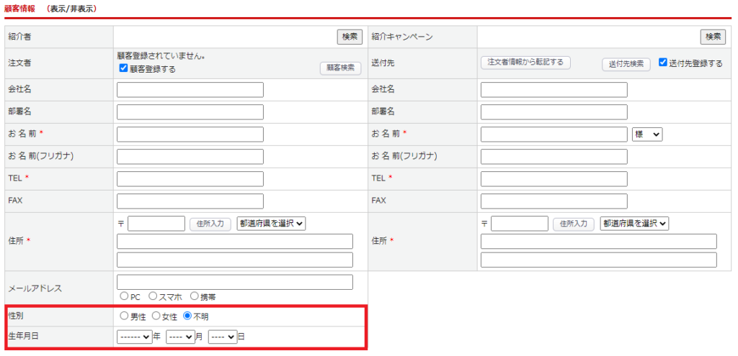
Task: Open the 様 honorific dropdown
Action: (x=646, y=134)
